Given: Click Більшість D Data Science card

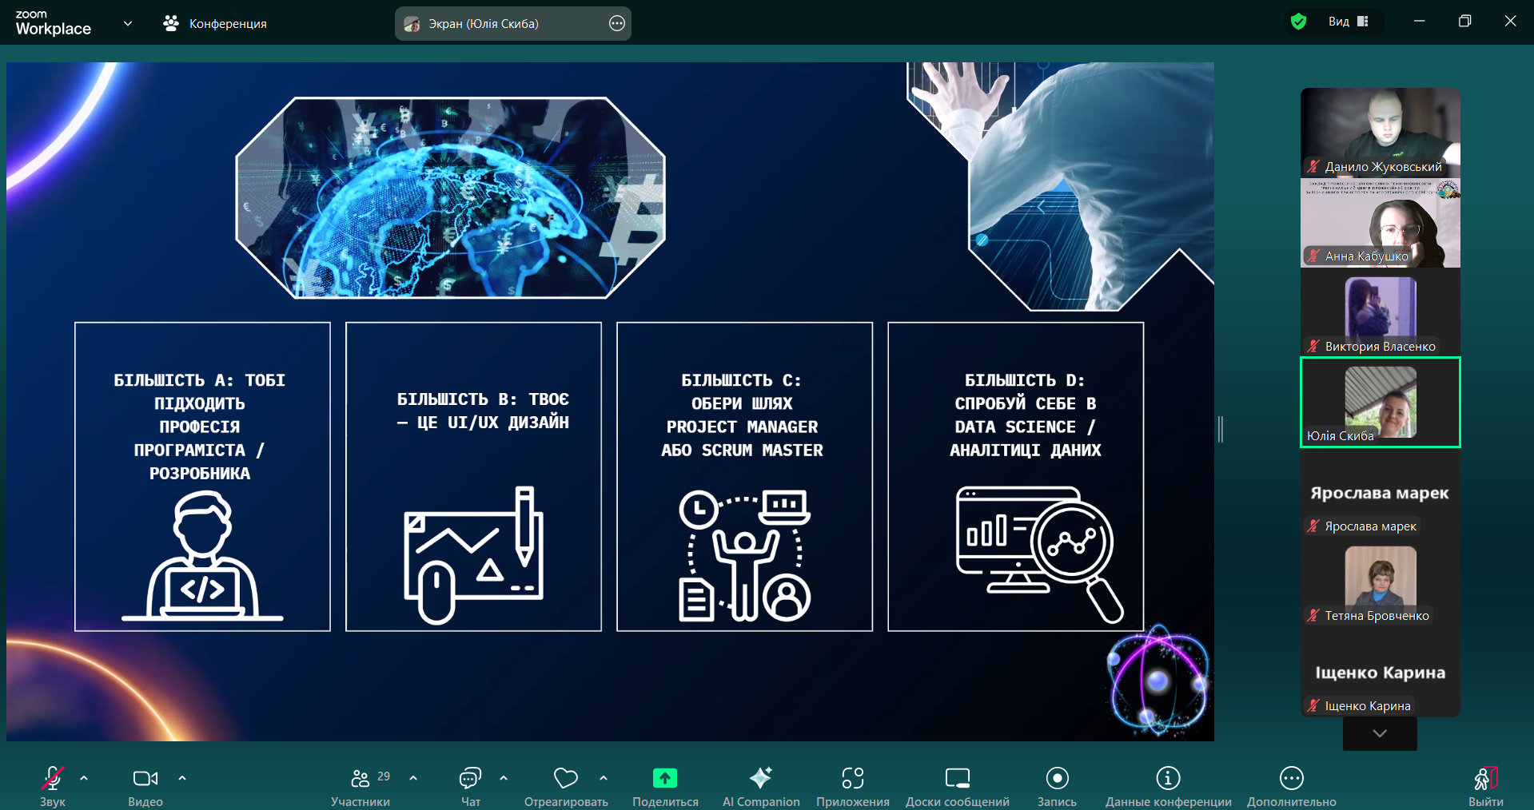Looking at the screenshot, I should [1015, 477].
